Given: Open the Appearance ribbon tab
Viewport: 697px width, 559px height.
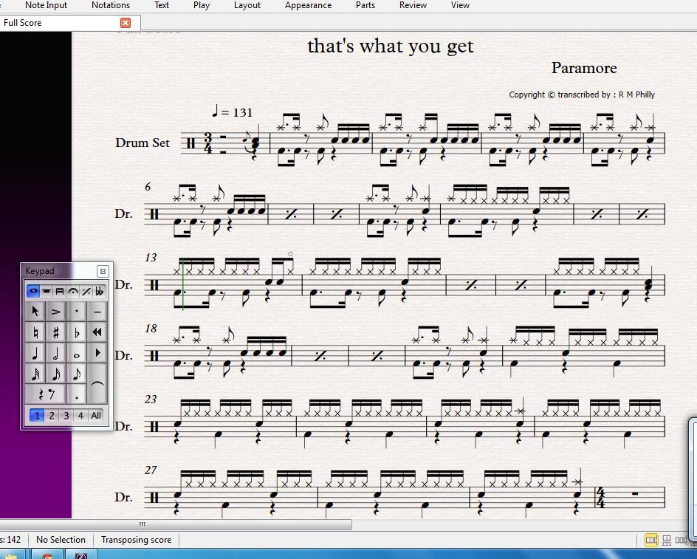Looking at the screenshot, I should point(308,5).
